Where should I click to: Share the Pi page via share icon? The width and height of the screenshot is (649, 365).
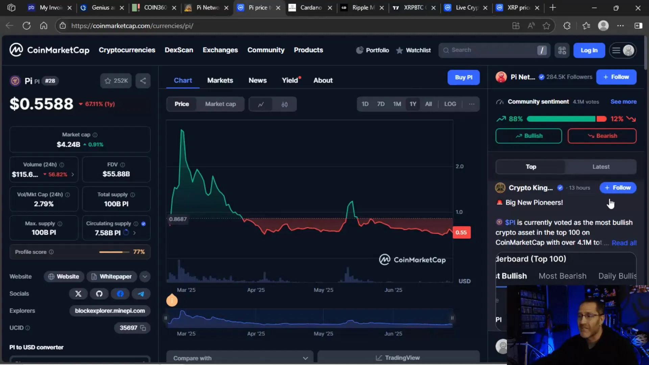coord(143,81)
